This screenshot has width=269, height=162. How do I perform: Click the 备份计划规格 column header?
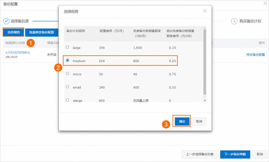pyautogui.click(x=76, y=31)
